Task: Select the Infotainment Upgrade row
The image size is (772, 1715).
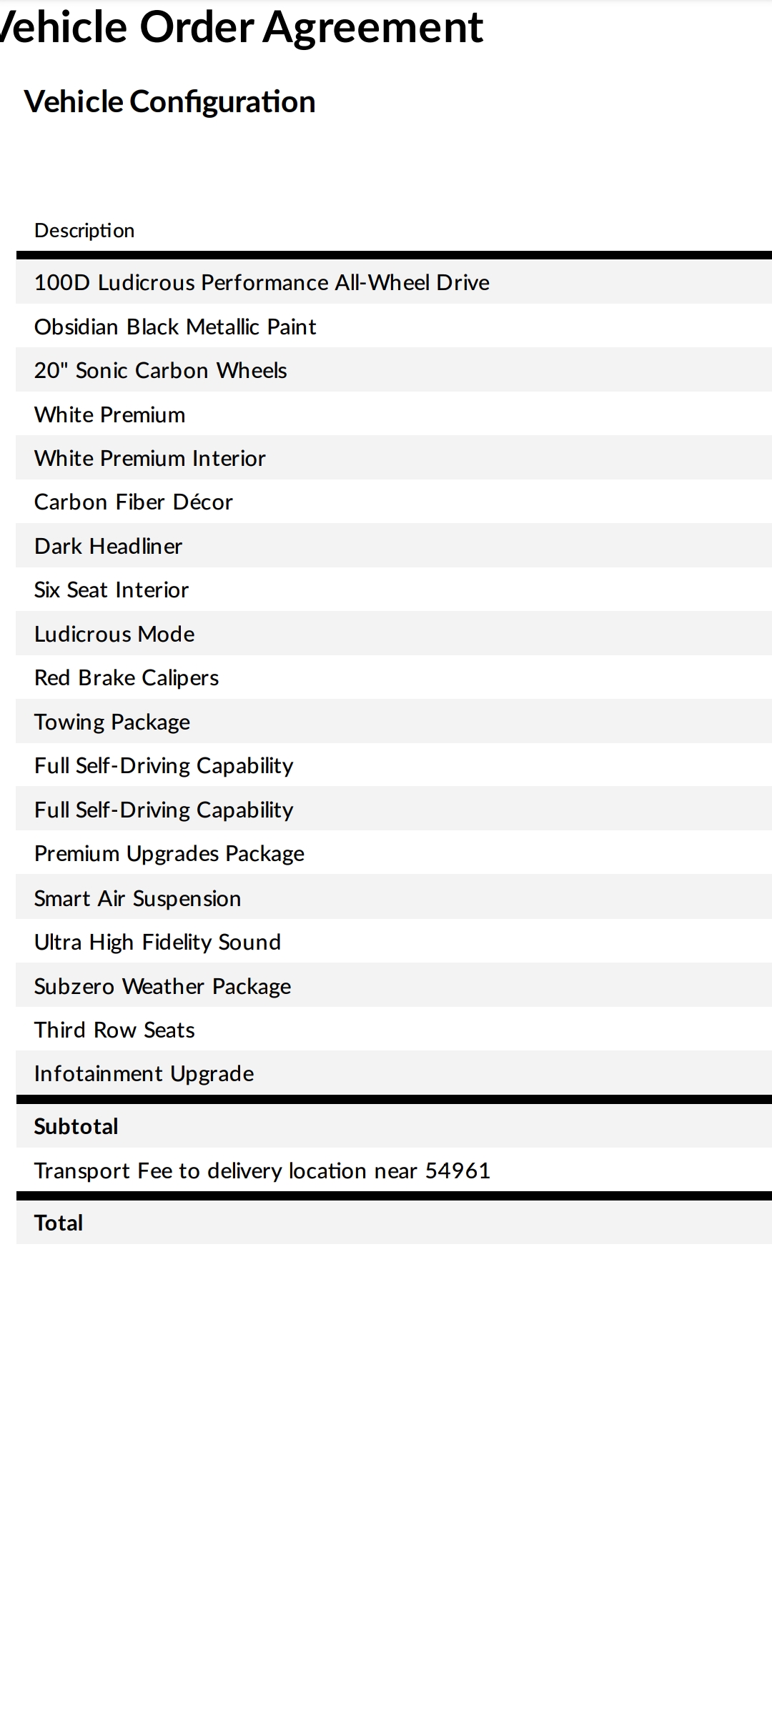Action: [x=144, y=1074]
